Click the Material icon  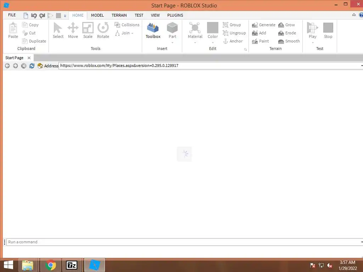click(x=195, y=28)
